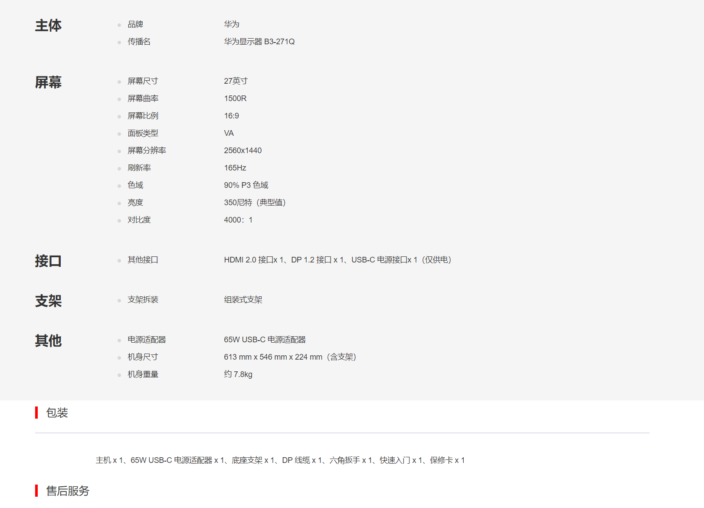Screen dimensions: 704x508
Task: Select the value 27英寸
Action: point(236,81)
